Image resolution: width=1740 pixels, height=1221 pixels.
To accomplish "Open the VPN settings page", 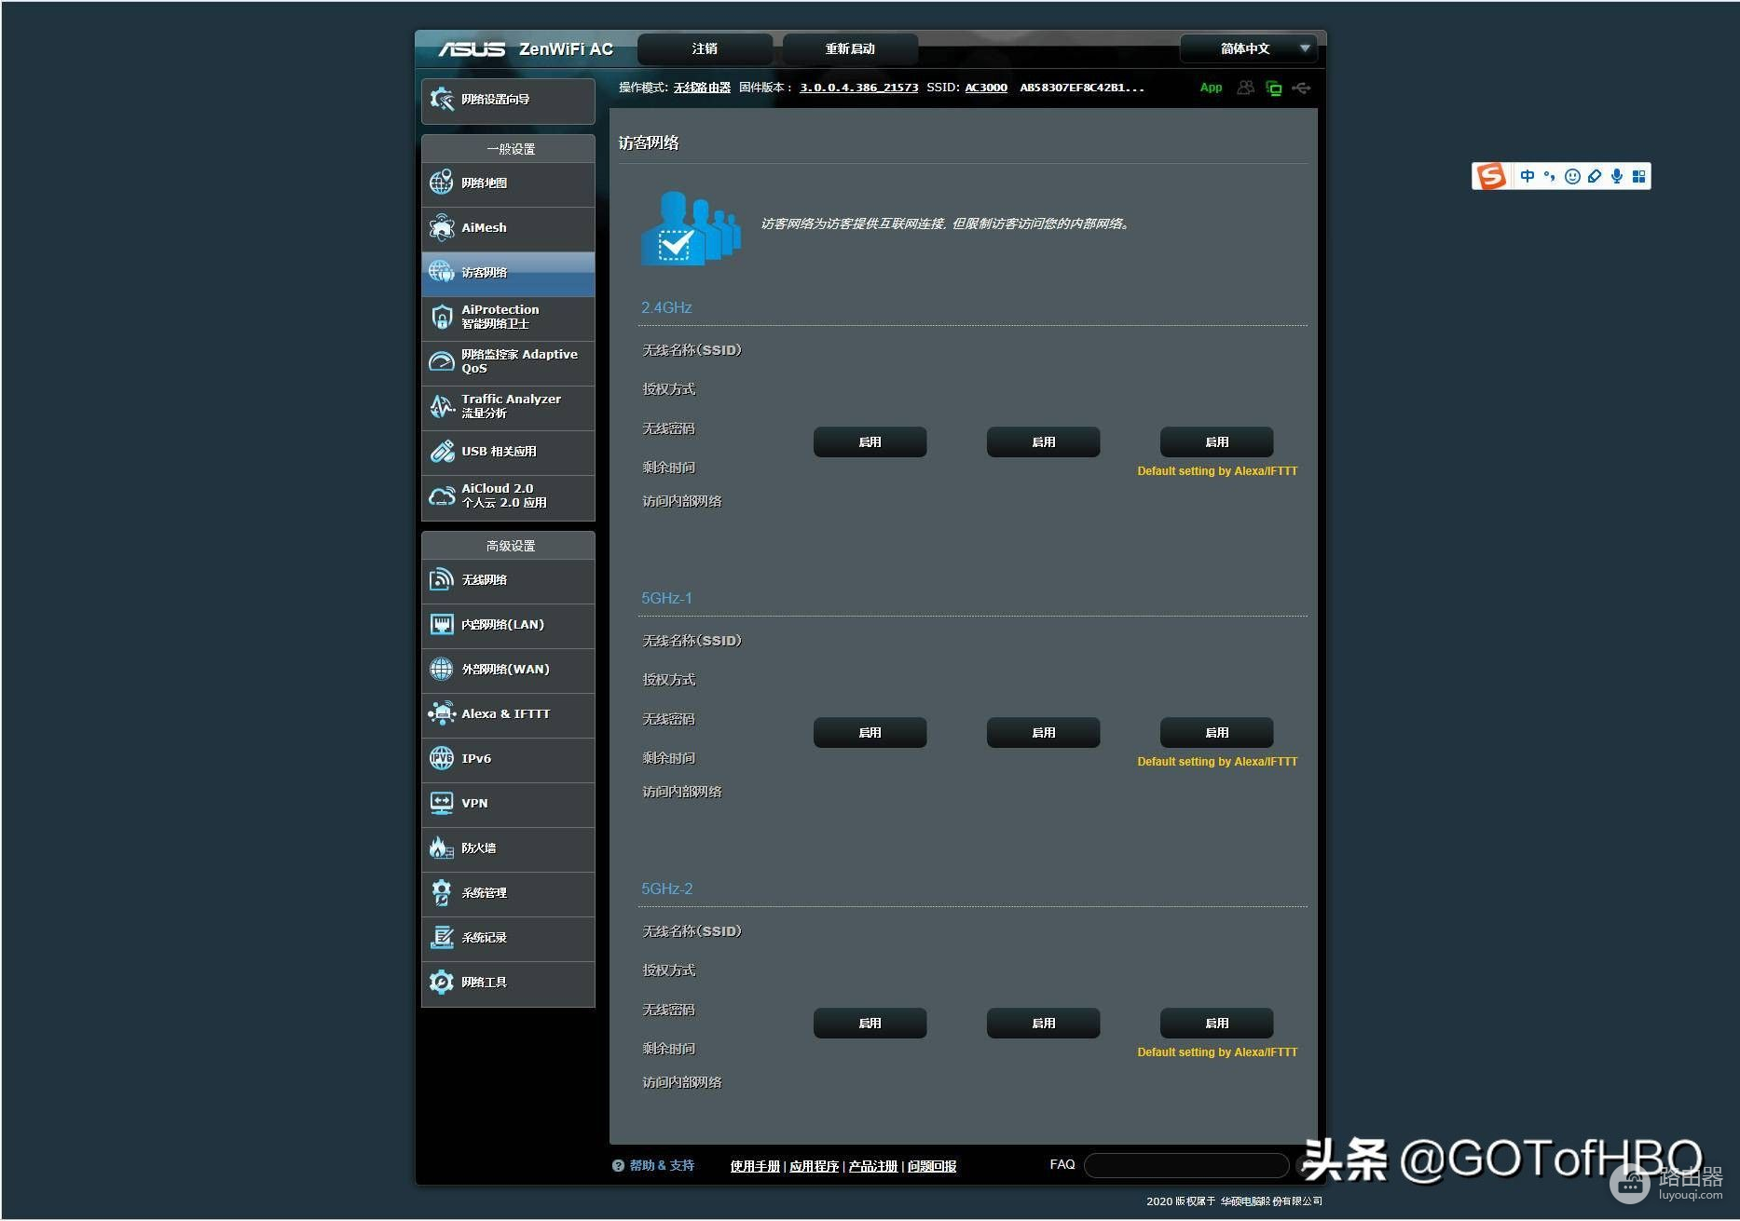I will coord(508,804).
